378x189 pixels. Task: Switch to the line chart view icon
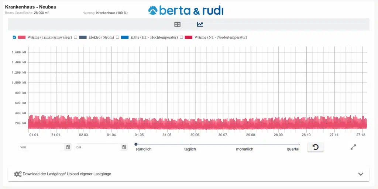[200, 24]
